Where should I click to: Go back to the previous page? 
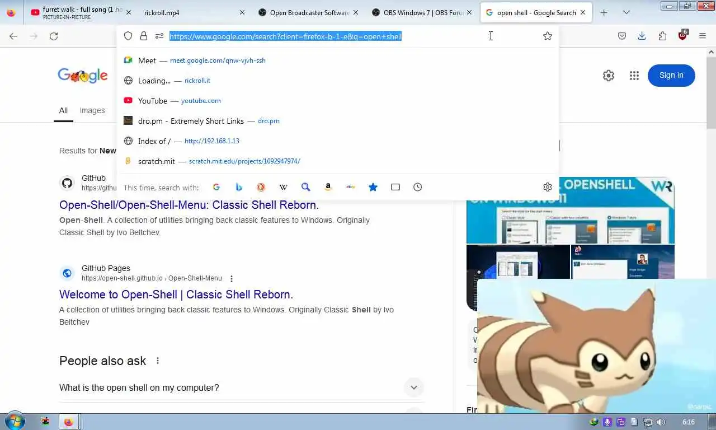click(x=13, y=36)
